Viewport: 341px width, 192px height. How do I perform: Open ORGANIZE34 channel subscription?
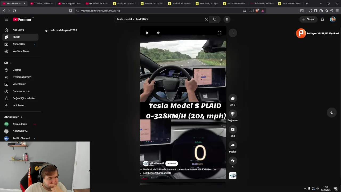(x=20, y=131)
